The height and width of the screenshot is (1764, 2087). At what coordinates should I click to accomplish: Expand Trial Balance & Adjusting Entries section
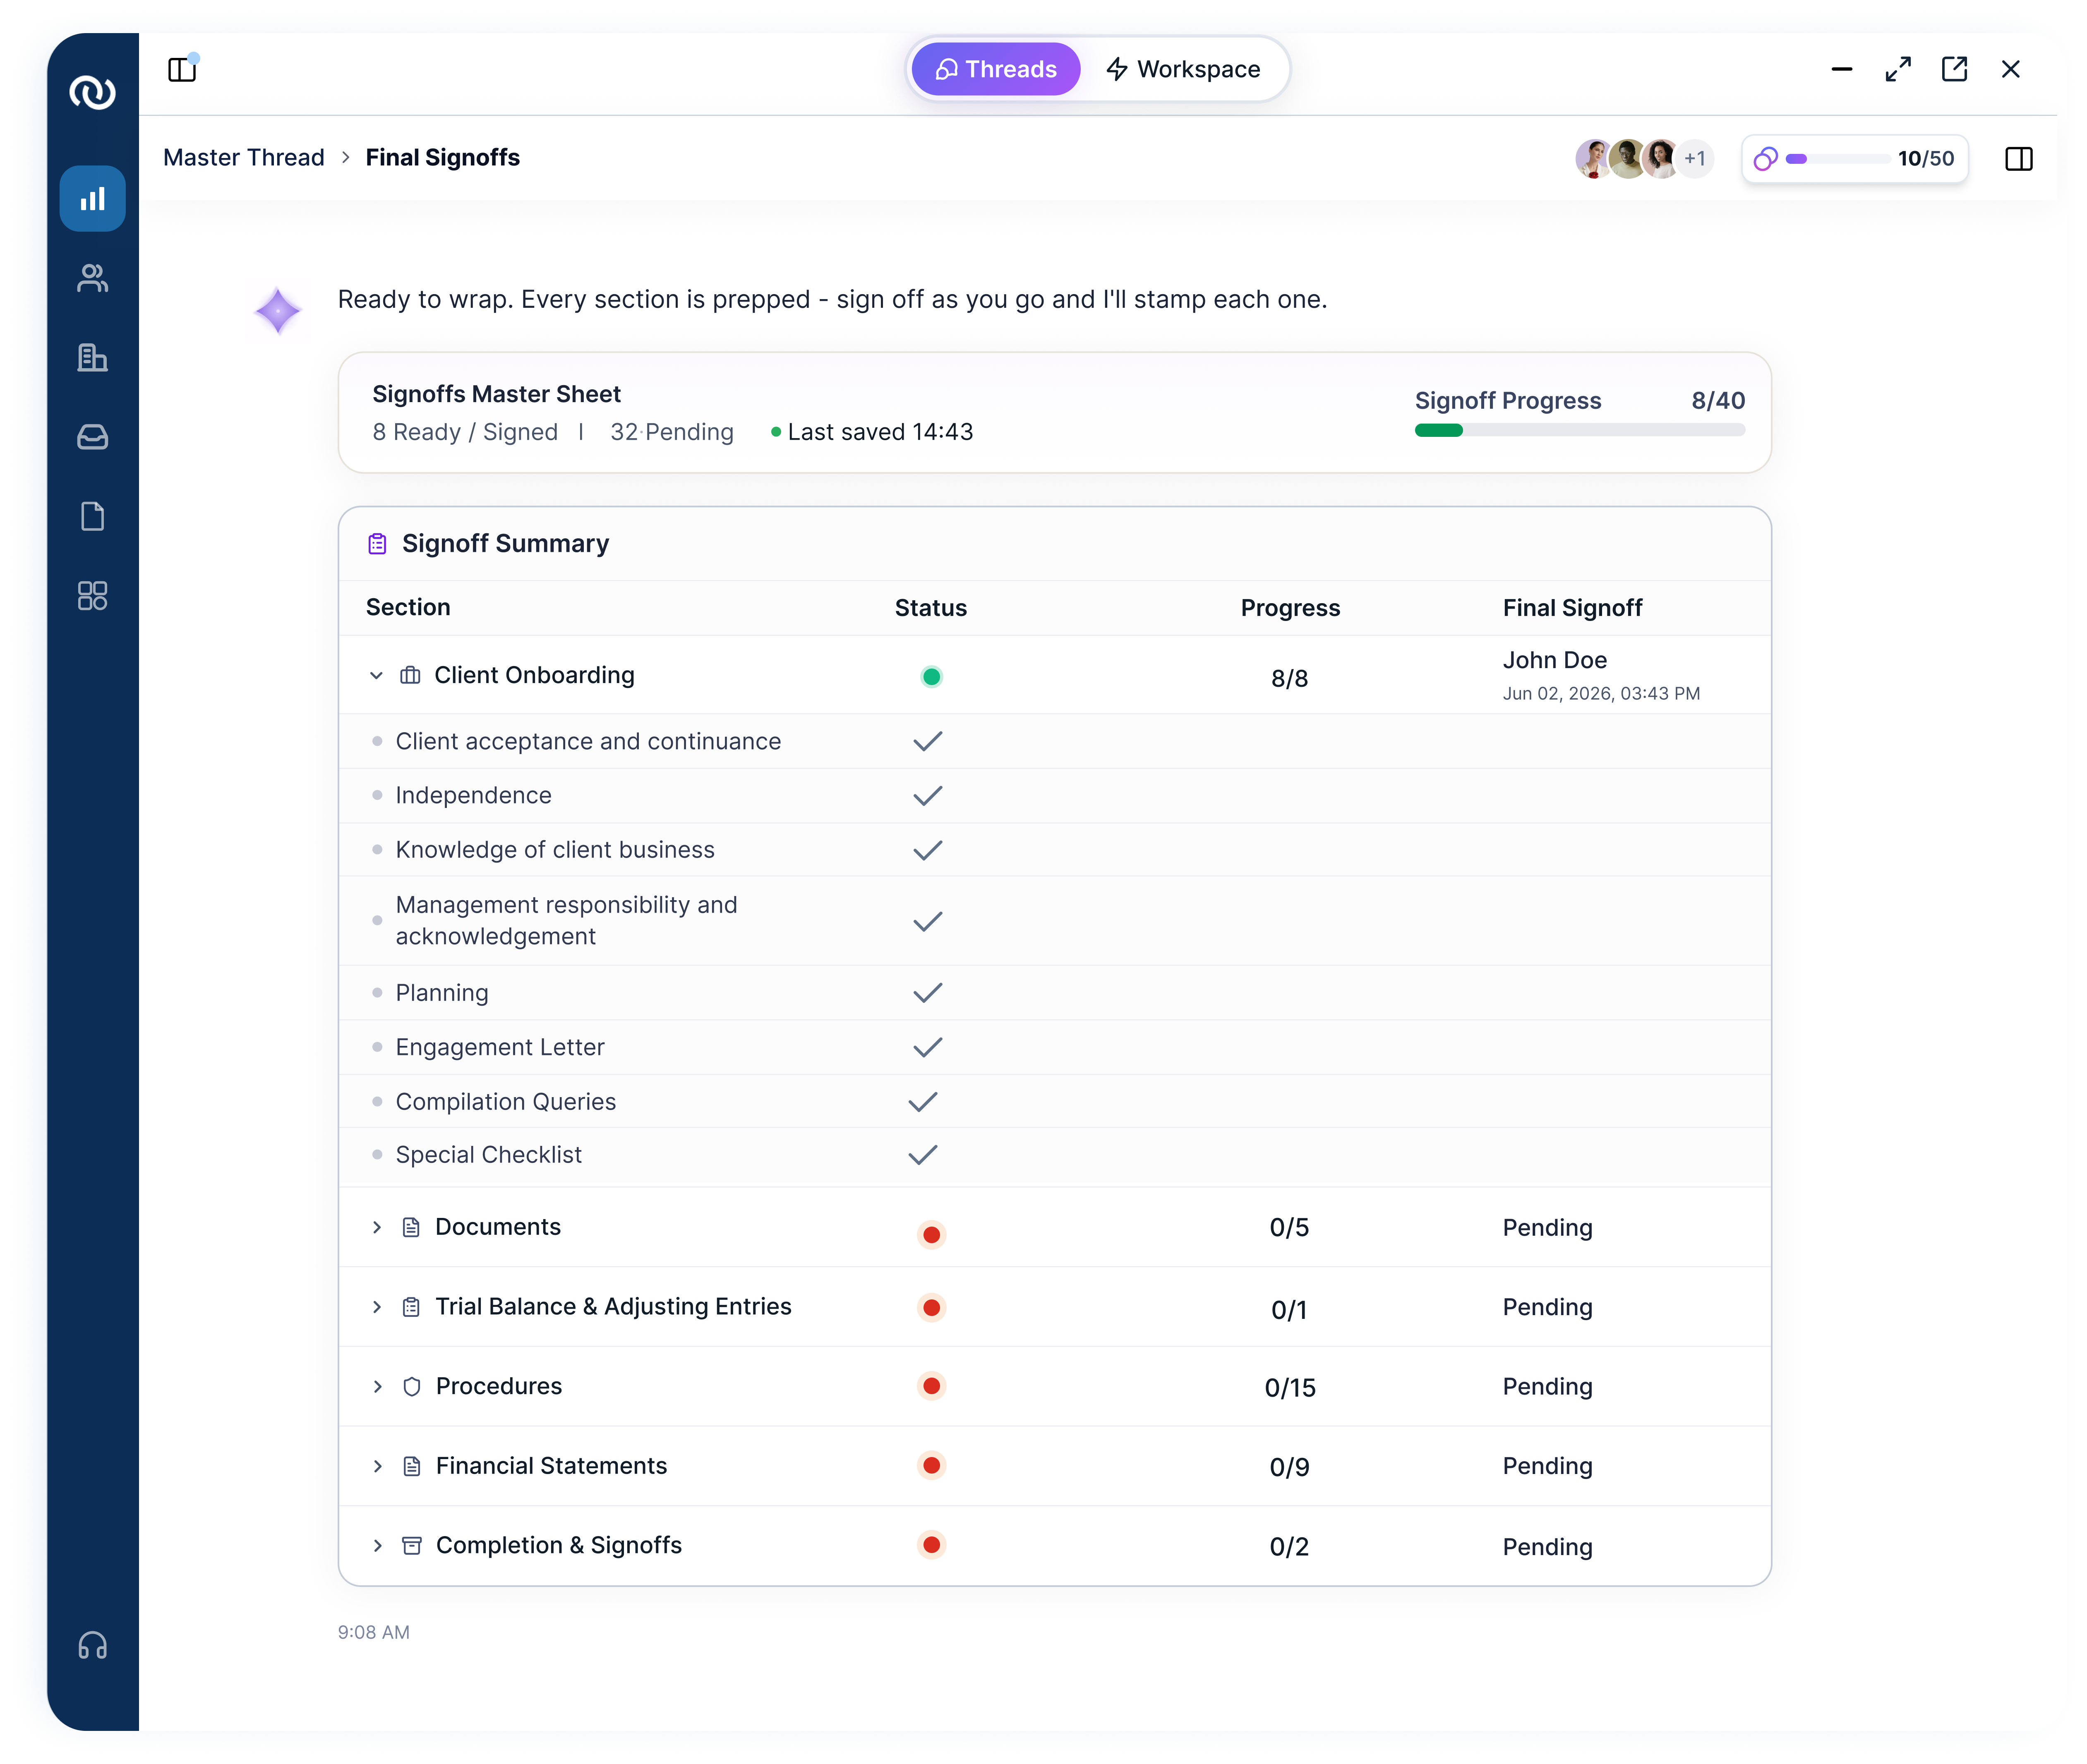[377, 1307]
